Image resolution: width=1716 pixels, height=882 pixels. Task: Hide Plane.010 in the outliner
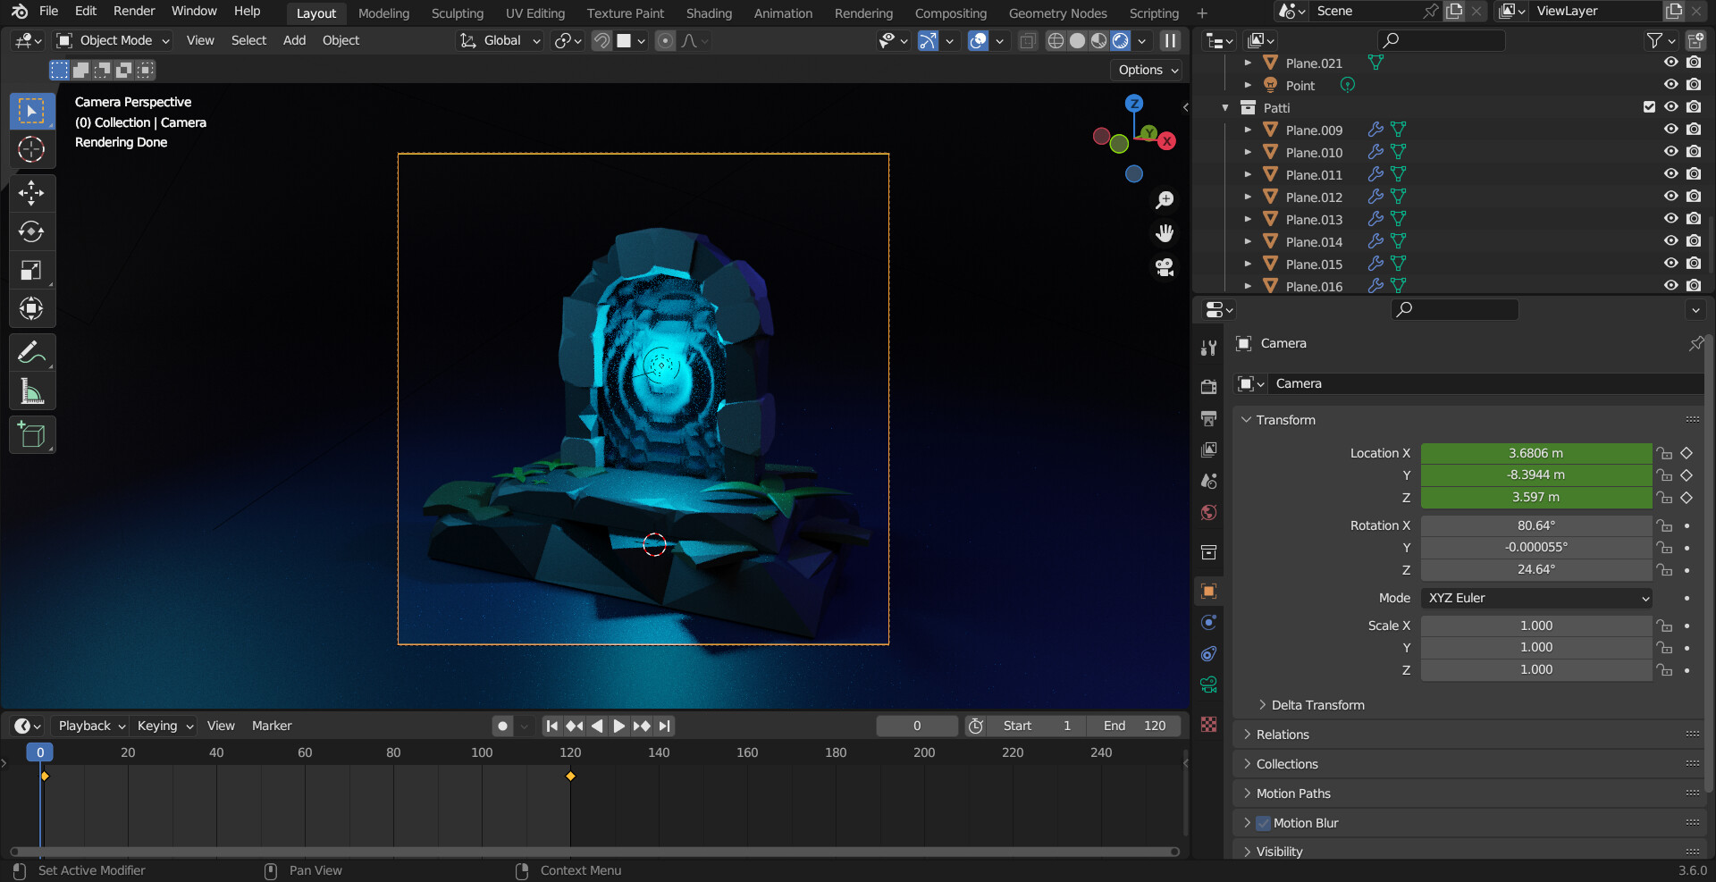tap(1670, 152)
